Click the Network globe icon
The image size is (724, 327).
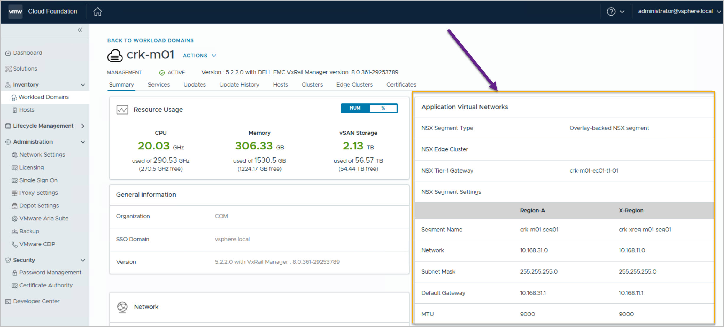click(122, 307)
